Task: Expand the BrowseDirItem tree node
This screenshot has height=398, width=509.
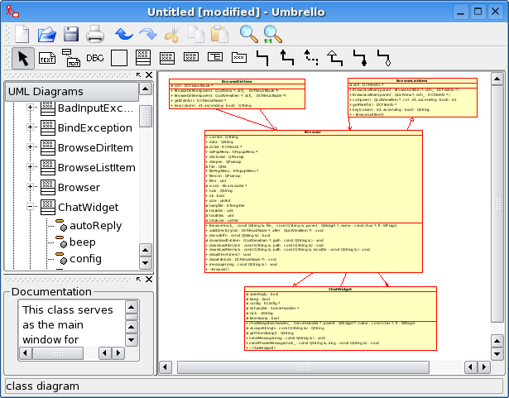Action: point(30,147)
